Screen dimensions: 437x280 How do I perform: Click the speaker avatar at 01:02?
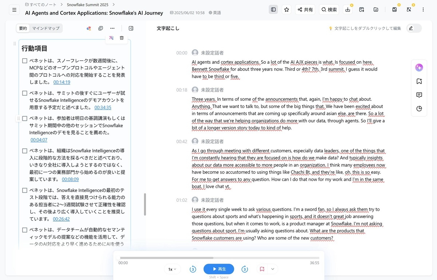(195, 200)
